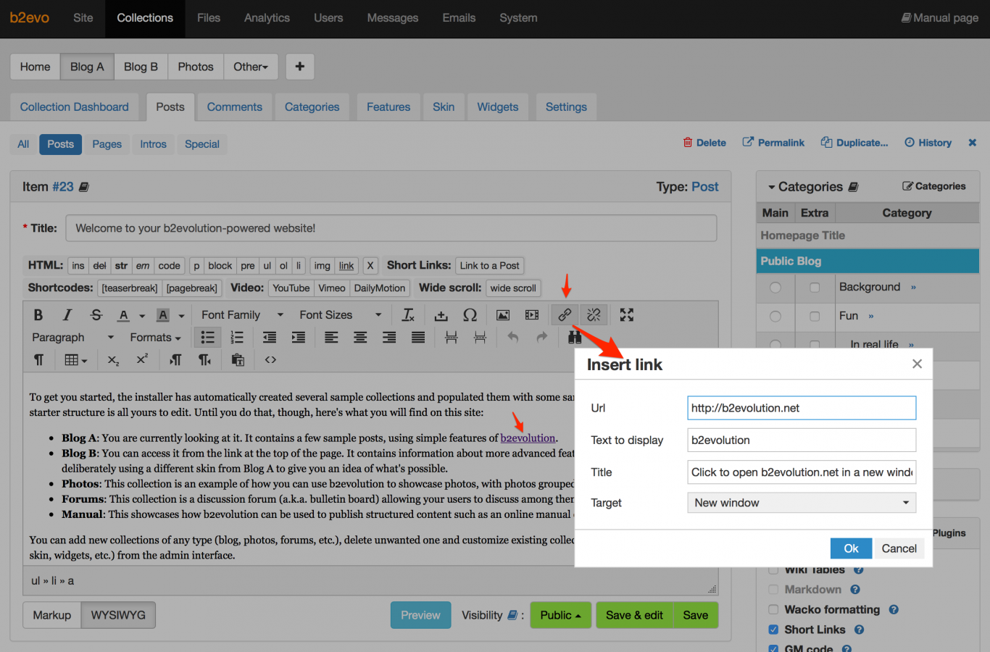
Task: Disable the Short Links checkbox
Action: (x=773, y=629)
